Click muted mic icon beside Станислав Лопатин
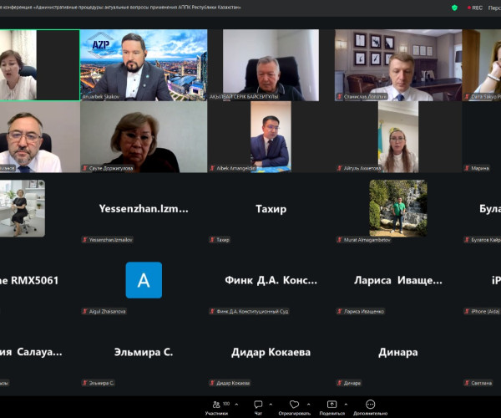Image resolution: width=501 pixels, height=418 pixels. 340,96
